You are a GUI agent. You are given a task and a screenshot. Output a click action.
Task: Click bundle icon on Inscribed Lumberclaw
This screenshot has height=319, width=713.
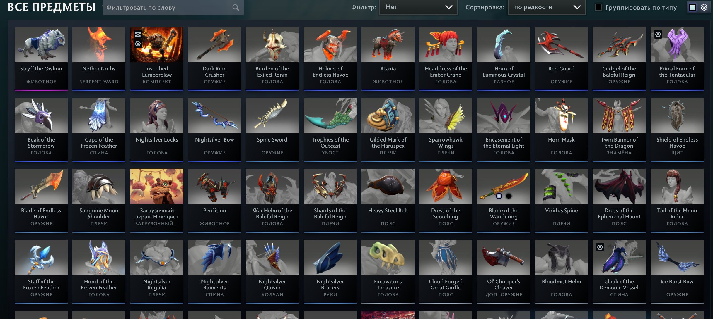138,34
